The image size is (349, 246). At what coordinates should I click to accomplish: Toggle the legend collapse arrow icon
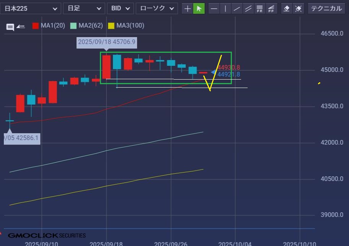pyautogui.click(x=21, y=26)
